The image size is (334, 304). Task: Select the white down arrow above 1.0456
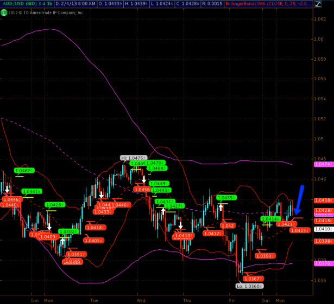tap(144, 179)
